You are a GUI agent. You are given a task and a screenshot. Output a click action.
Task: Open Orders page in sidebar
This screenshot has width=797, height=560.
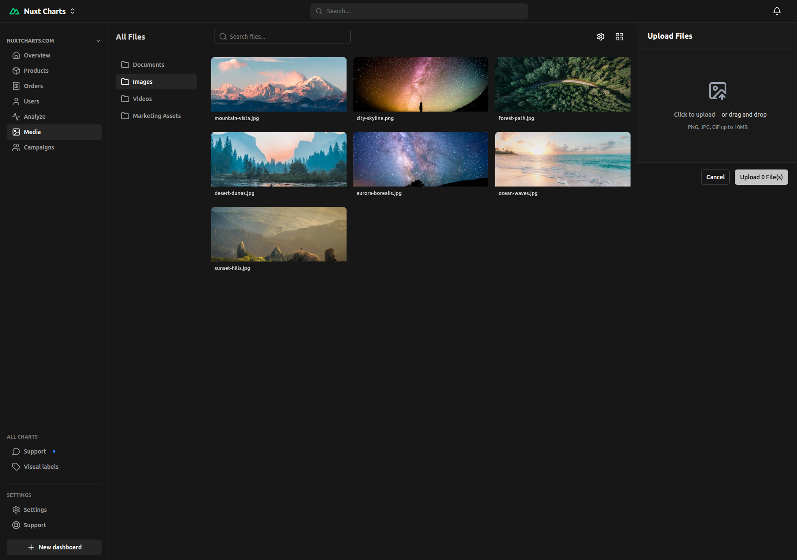point(33,86)
